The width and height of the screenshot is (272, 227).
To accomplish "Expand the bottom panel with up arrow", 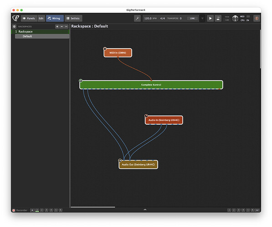I will (145, 210).
